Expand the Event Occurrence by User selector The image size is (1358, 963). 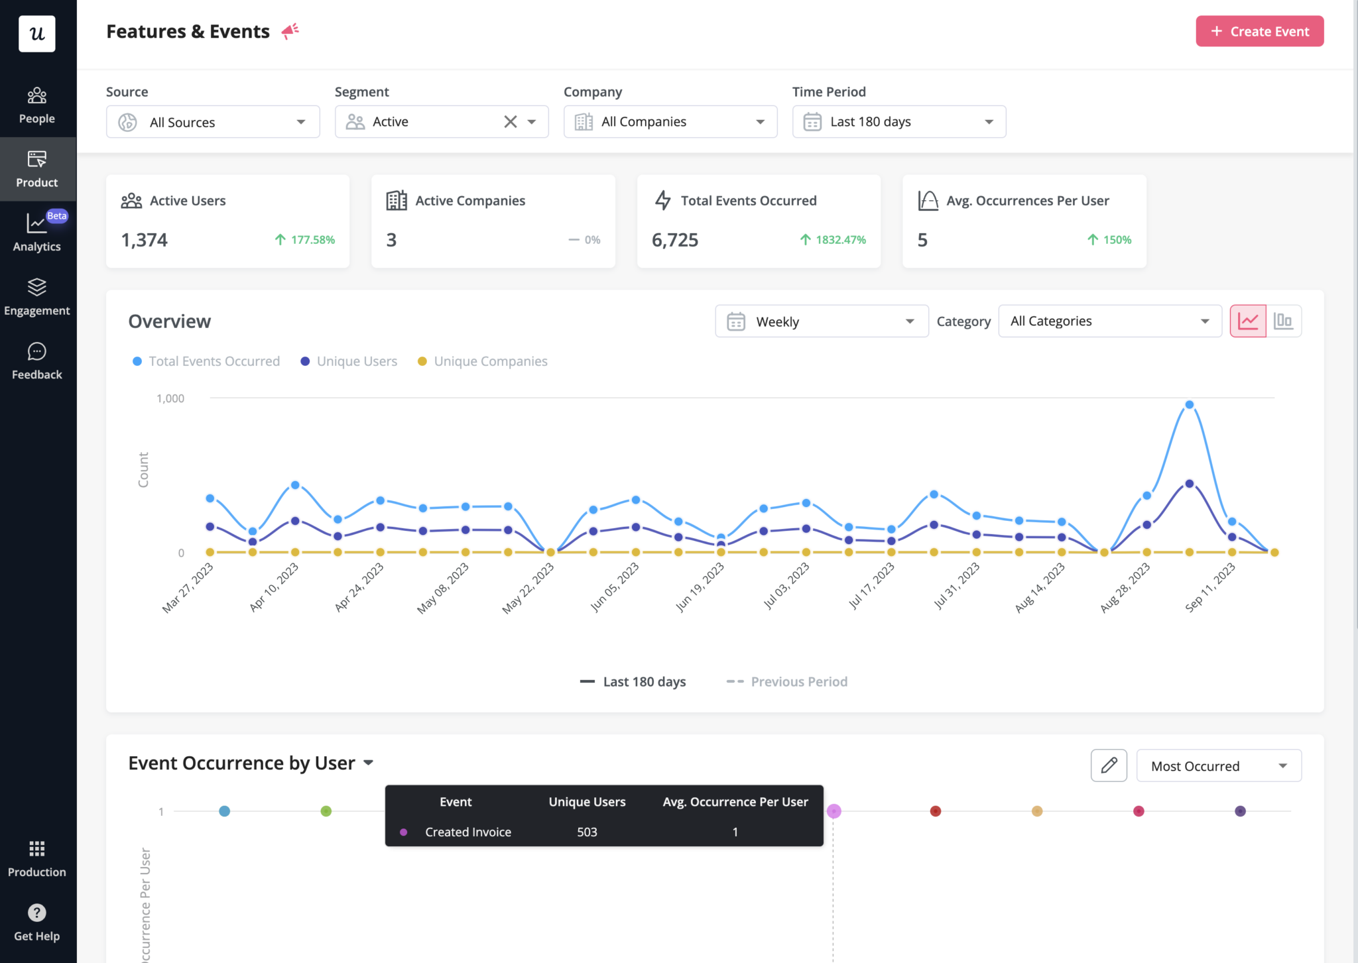(369, 763)
